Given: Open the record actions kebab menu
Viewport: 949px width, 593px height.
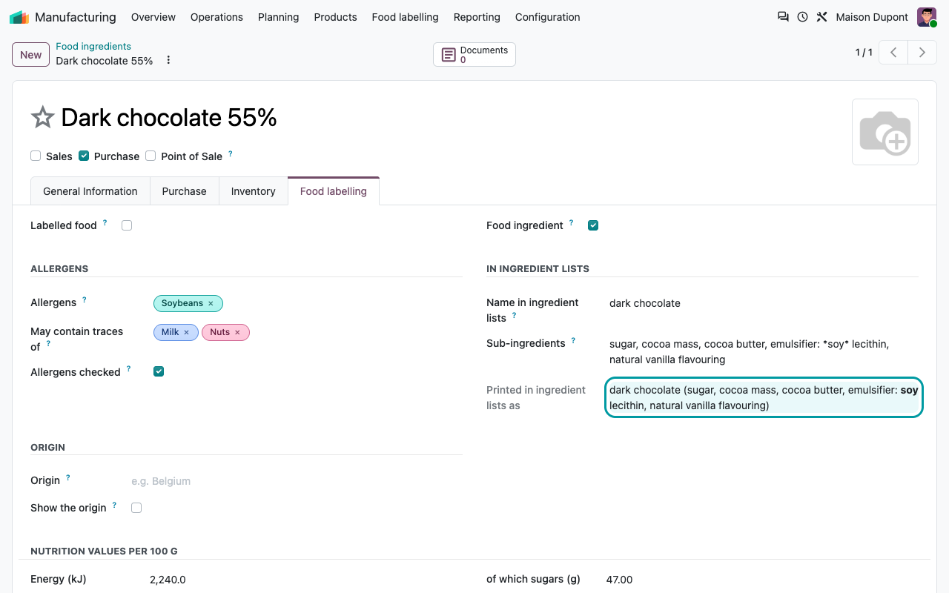Looking at the screenshot, I should pyautogui.click(x=168, y=60).
